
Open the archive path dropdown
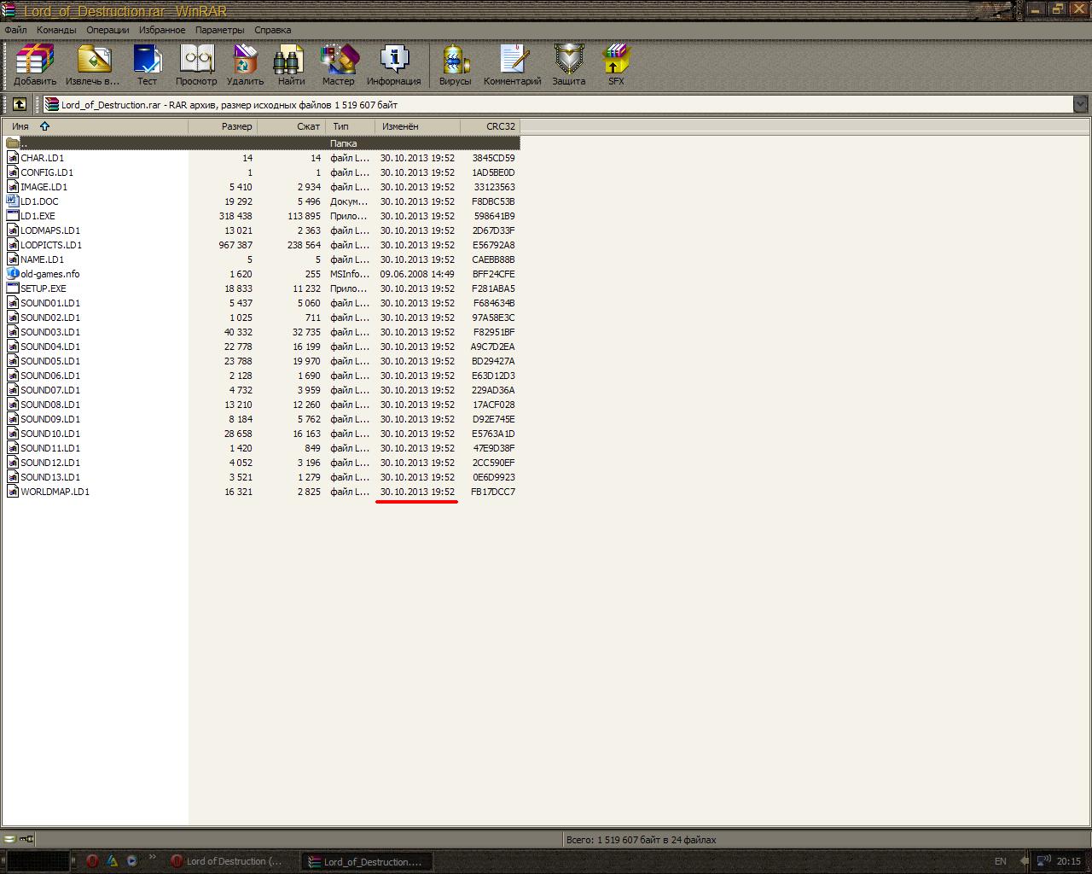tap(1080, 104)
